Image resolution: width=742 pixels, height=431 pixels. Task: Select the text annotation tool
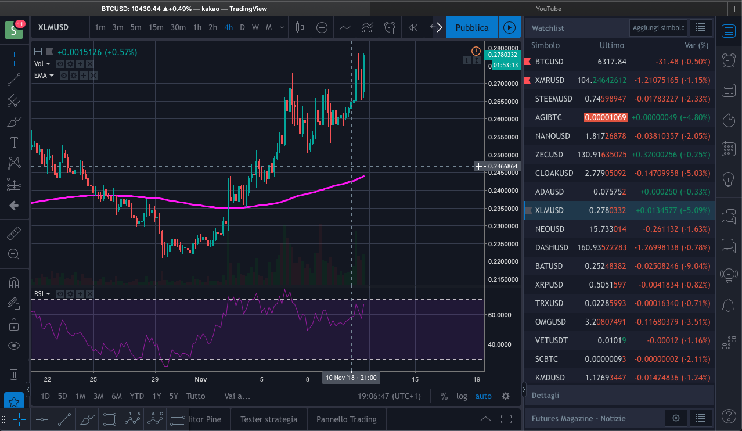14,142
